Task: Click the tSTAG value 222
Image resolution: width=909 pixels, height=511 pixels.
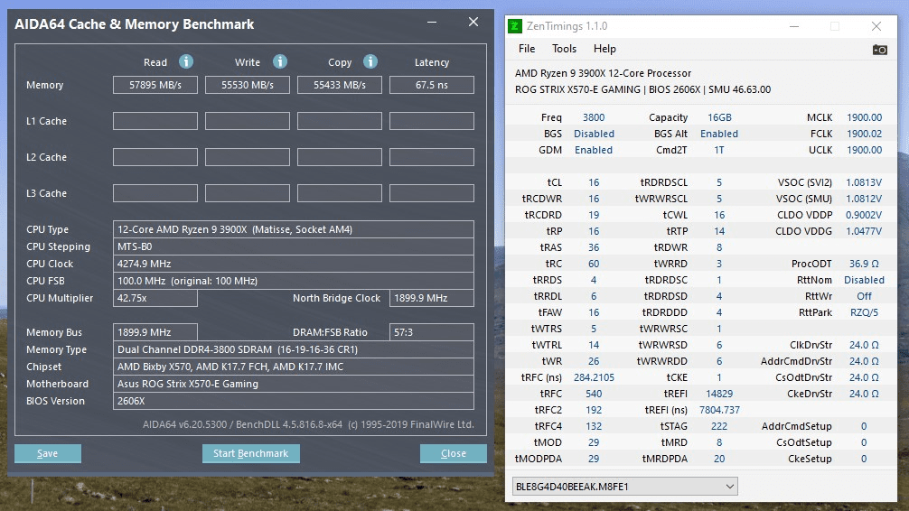Action: [x=719, y=426]
